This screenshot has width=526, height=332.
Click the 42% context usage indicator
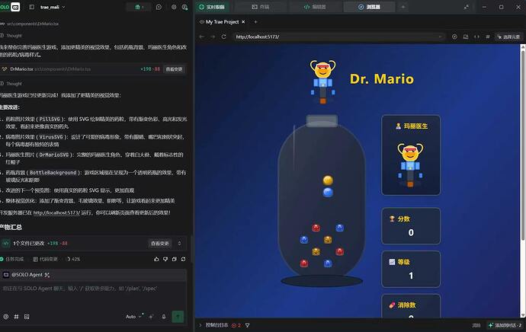coord(73,259)
